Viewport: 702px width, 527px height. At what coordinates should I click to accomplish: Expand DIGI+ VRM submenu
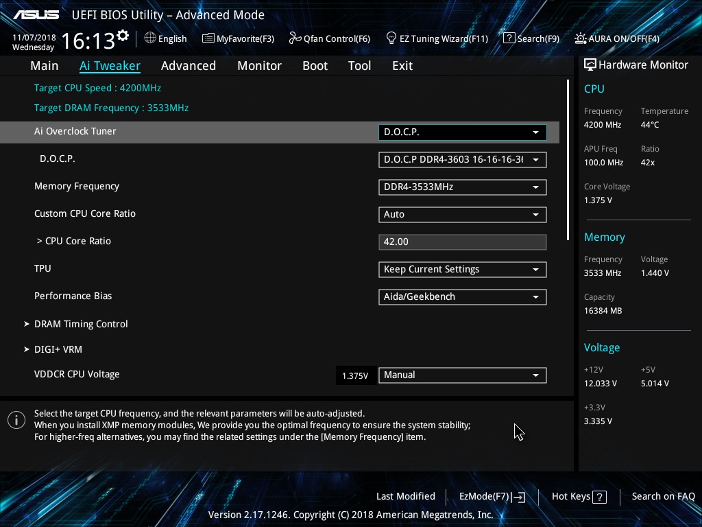pos(53,349)
